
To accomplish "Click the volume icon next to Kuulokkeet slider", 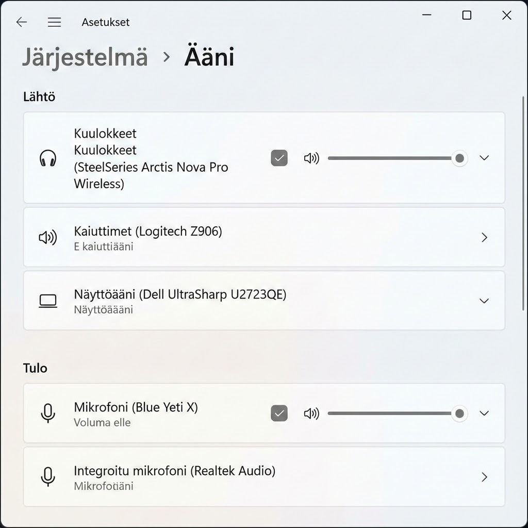I will pos(311,158).
